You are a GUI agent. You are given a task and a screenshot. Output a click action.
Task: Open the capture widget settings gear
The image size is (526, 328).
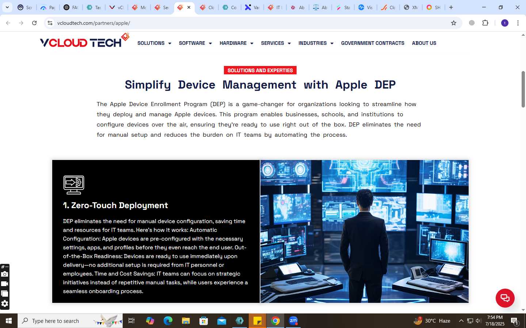pos(5,304)
